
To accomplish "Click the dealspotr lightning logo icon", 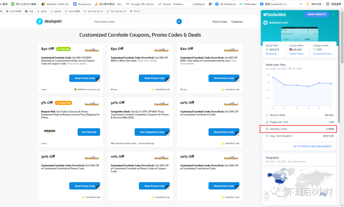I will click(x=39, y=22).
